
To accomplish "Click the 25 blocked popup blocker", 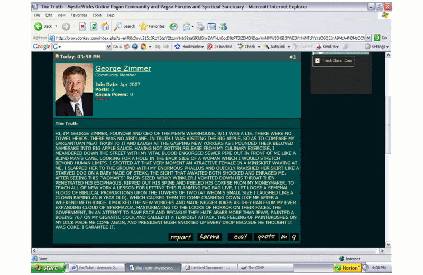I will [x=219, y=47].
